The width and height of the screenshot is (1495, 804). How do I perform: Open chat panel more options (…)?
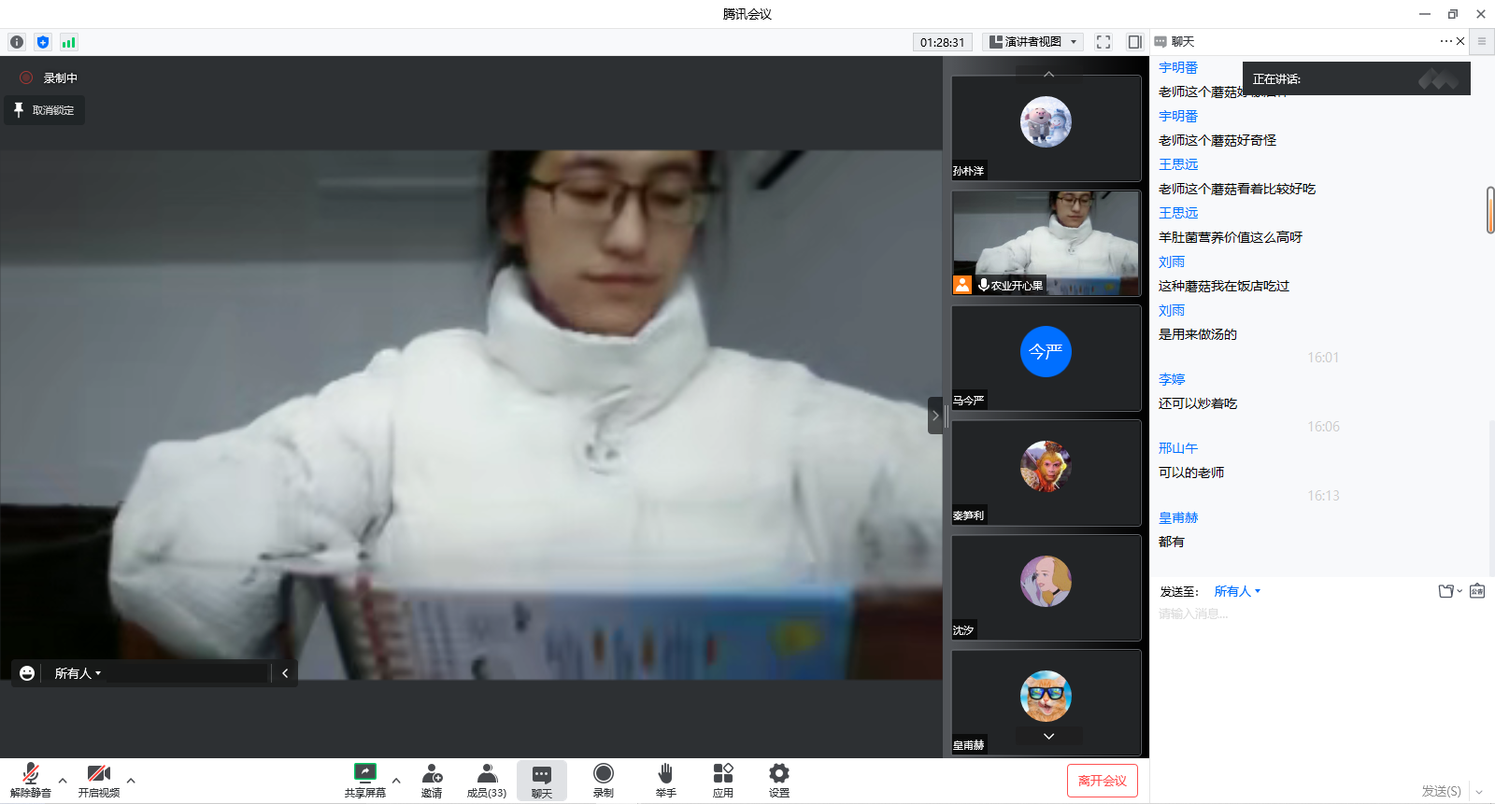(1445, 41)
